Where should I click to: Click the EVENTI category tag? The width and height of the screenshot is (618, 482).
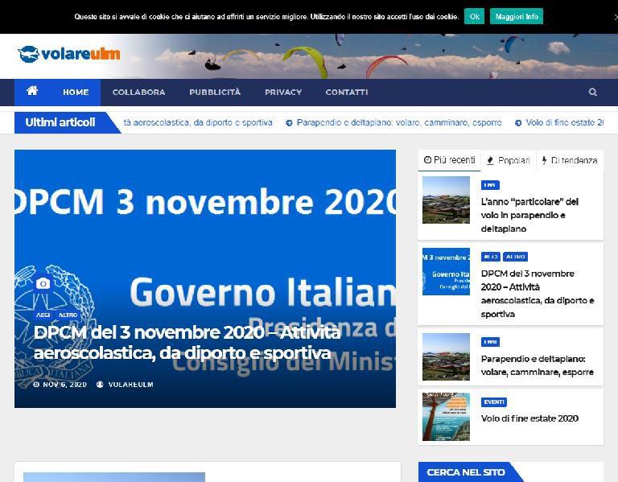tap(493, 402)
